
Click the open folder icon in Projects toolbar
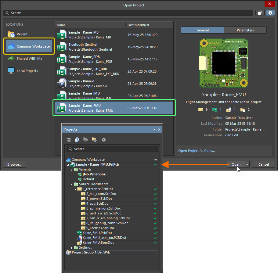tap(86, 140)
